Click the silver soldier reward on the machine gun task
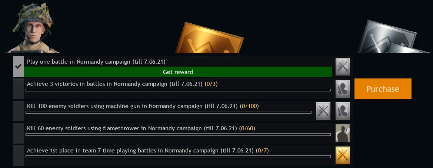The width and height of the screenshot is (433, 168). point(342,111)
